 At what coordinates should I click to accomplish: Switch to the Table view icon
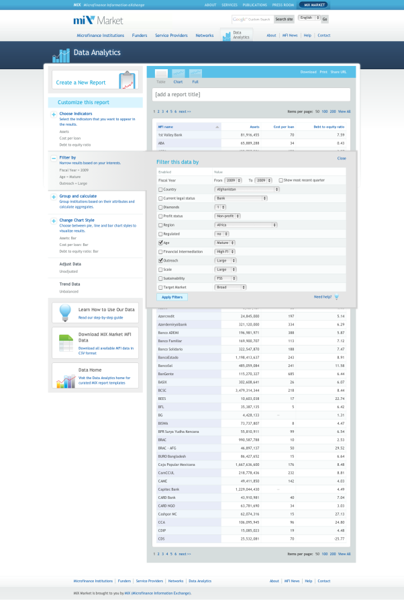click(x=161, y=73)
